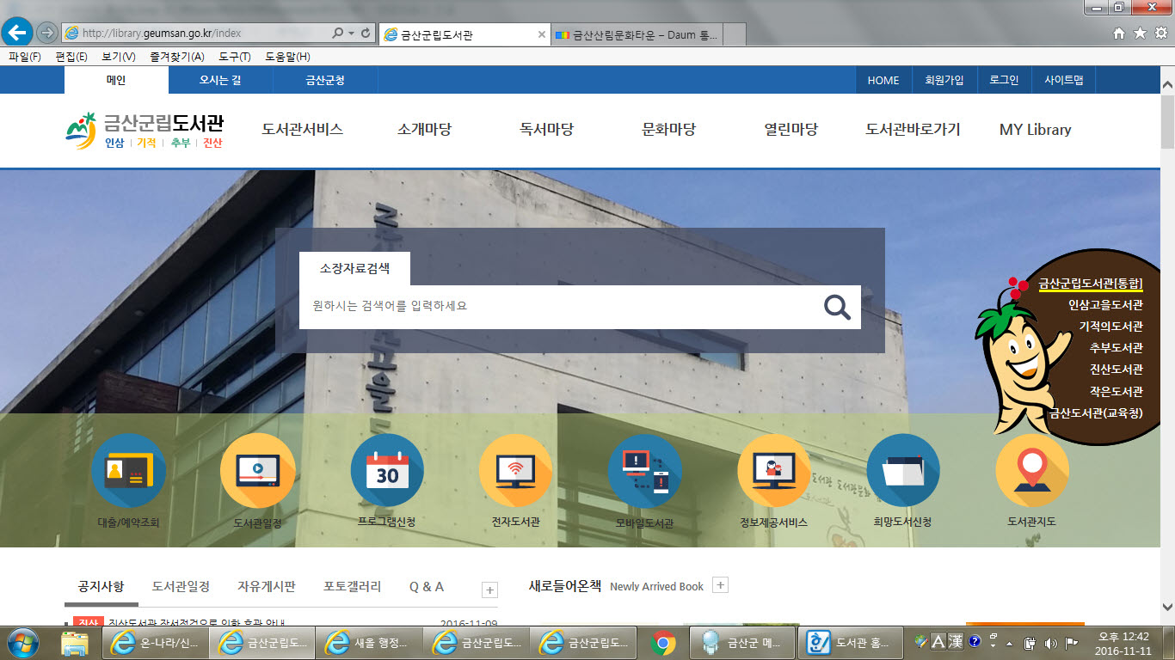Expand notices with the plus button
Screen dimensions: 1175x660
tap(489, 590)
